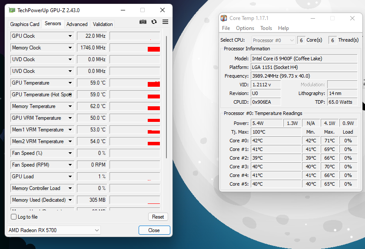
Task: Take a GPU-Z screenshot with camera icon
Action: coord(143,22)
